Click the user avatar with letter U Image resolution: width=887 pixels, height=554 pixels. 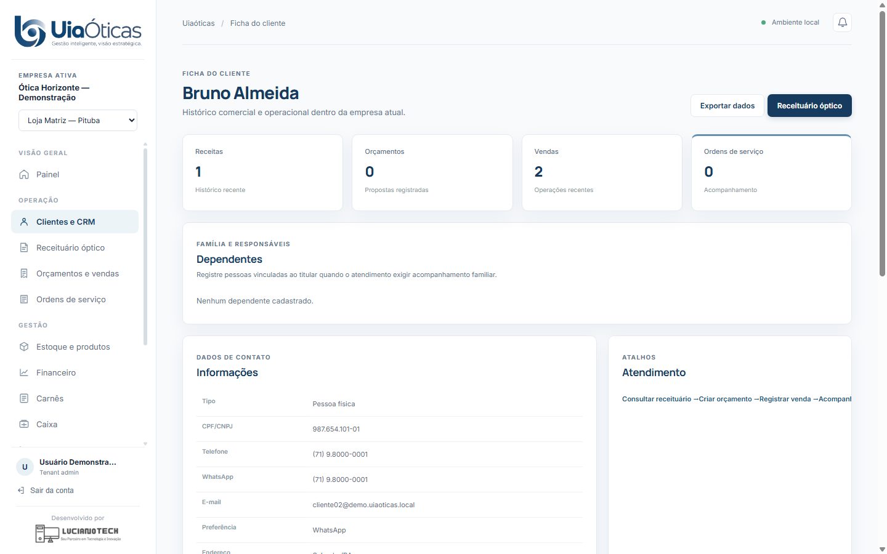25,467
